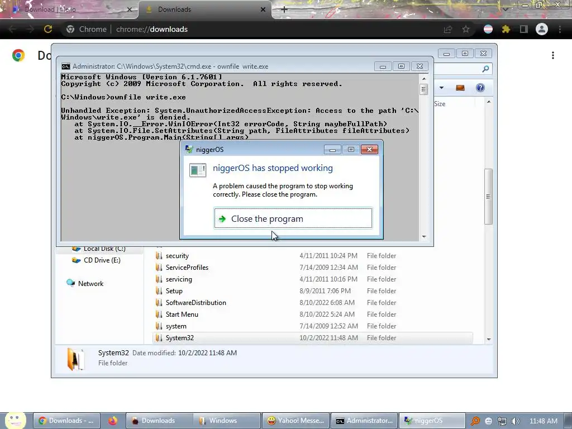
Task: Toggle the Explorer preview pane icon
Action: point(460,88)
